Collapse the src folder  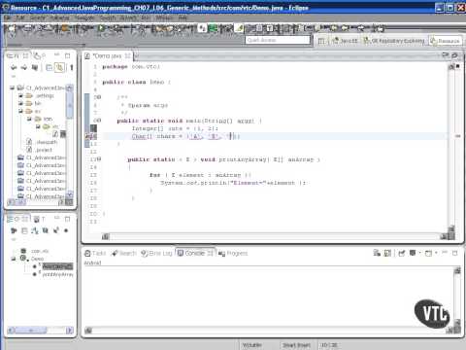[x=20, y=111]
